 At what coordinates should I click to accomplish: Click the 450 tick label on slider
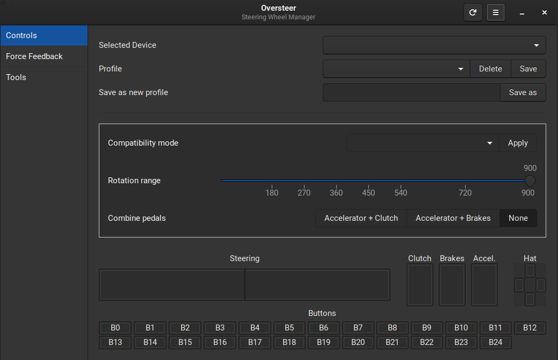368,193
